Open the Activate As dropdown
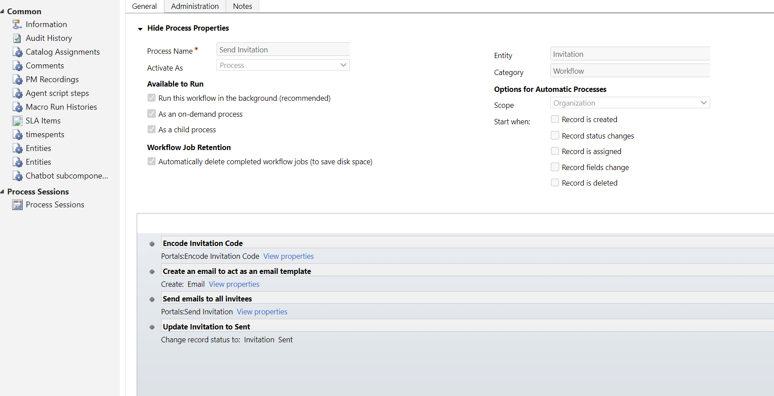774x396 pixels. coord(283,65)
